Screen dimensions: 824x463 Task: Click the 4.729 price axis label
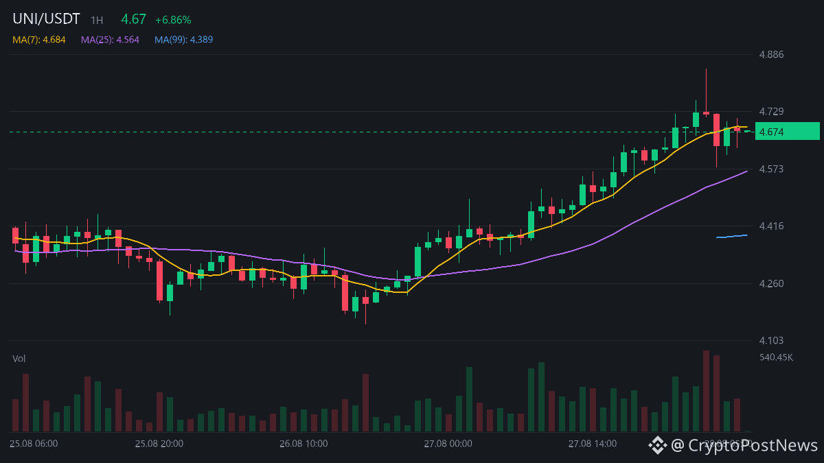(x=771, y=111)
